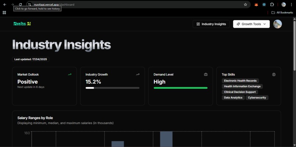The height and width of the screenshot is (147, 296).
Task: Click the green Demand Level bar
Action: coord(181,88)
